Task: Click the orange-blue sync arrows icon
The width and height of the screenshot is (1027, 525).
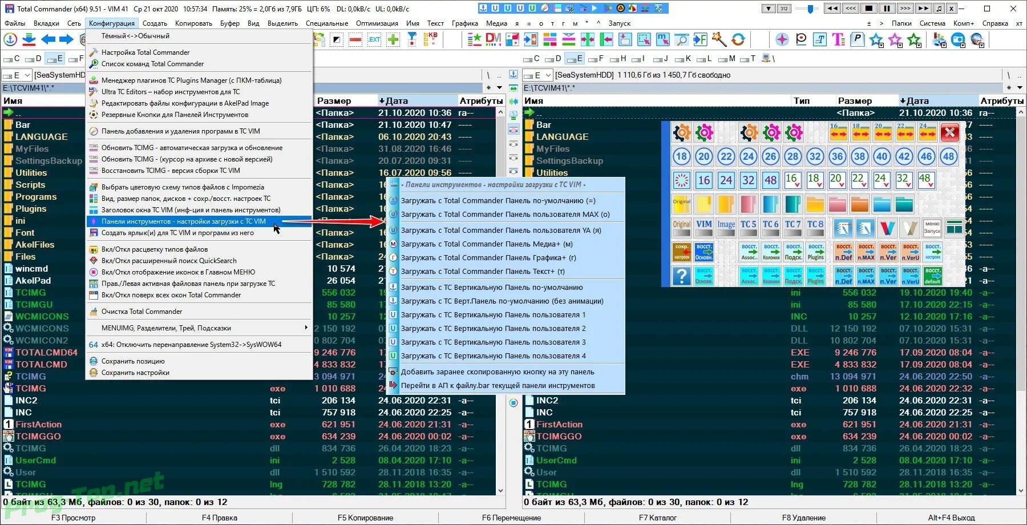Action: click(738, 39)
